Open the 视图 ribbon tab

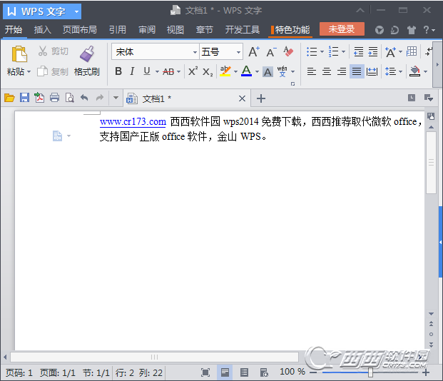coord(175,30)
